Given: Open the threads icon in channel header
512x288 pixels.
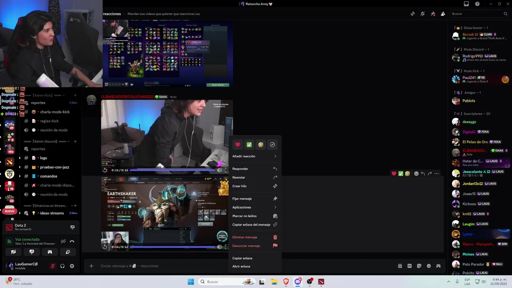Looking at the screenshot, I should tap(412, 14).
